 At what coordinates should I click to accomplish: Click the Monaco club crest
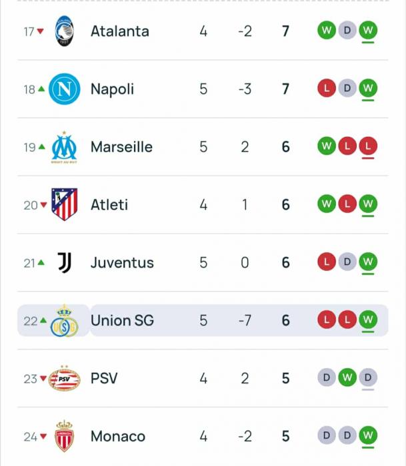click(x=65, y=437)
